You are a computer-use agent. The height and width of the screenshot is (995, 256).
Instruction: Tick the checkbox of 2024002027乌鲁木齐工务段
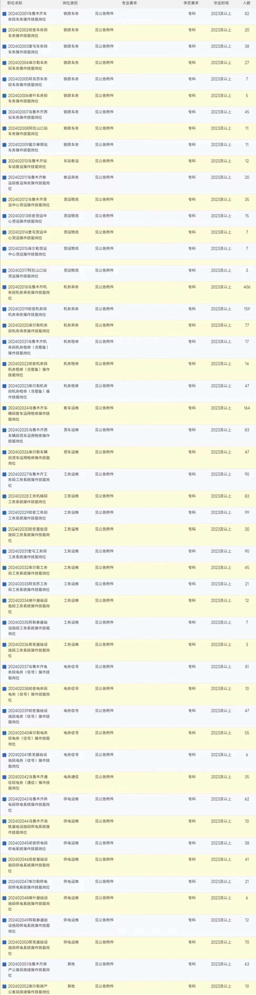4,474
